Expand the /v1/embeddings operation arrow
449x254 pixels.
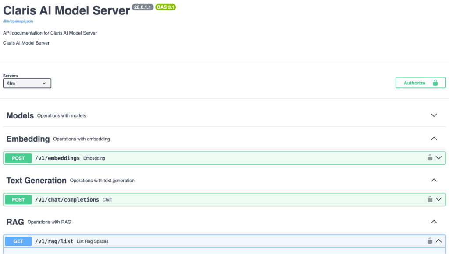(438, 158)
